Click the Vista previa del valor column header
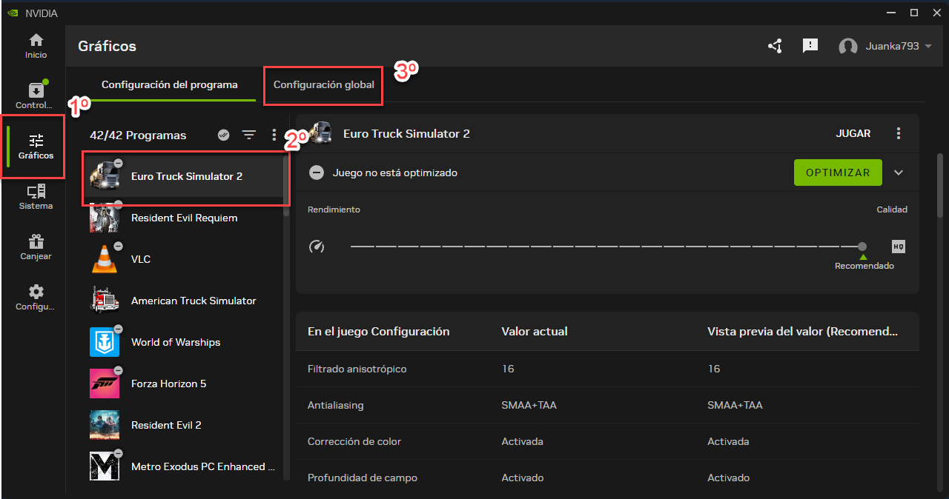The width and height of the screenshot is (949, 499). pos(803,332)
